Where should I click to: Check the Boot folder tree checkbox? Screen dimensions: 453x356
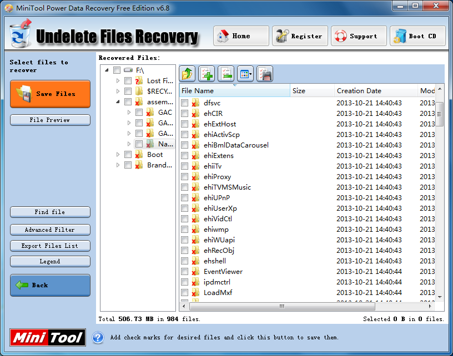pyautogui.click(x=128, y=155)
